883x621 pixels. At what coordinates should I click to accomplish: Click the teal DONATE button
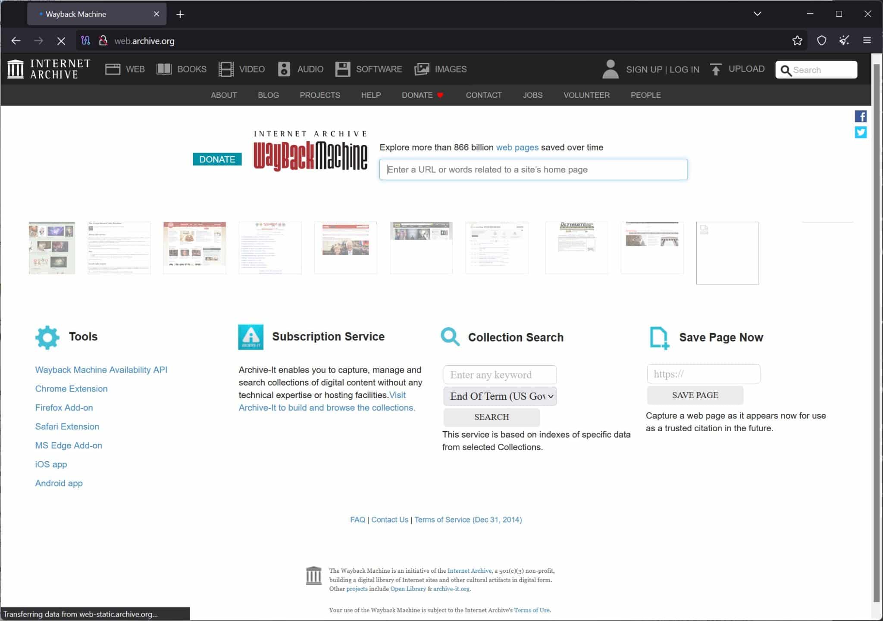[217, 159]
